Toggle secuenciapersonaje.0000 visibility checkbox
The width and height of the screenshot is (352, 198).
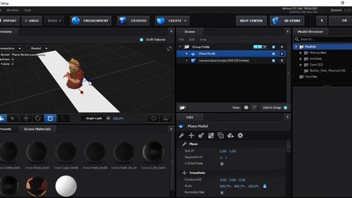tap(273, 61)
